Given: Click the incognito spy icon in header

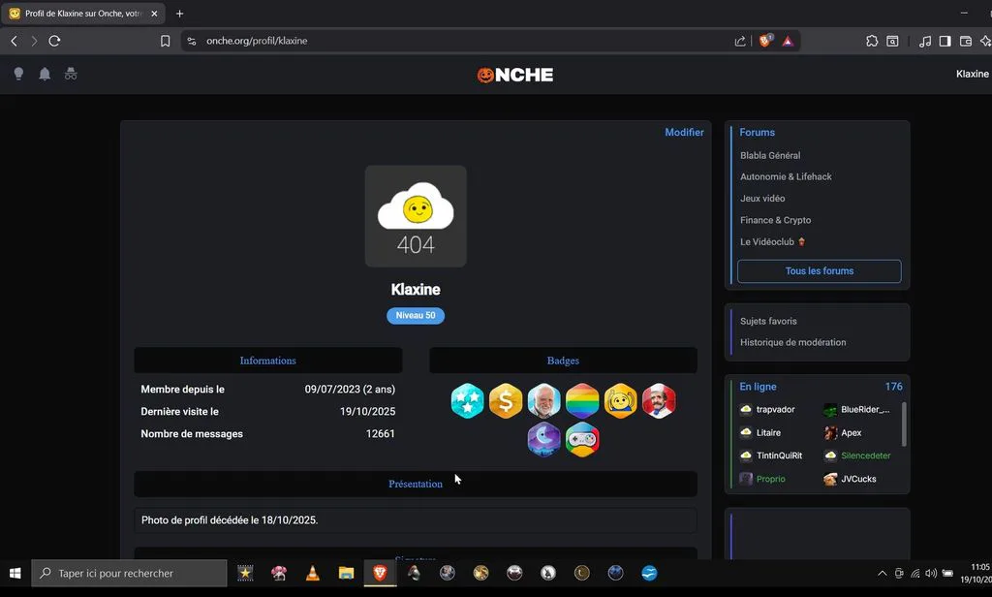Looking at the screenshot, I should pyautogui.click(x=71, y=74).
